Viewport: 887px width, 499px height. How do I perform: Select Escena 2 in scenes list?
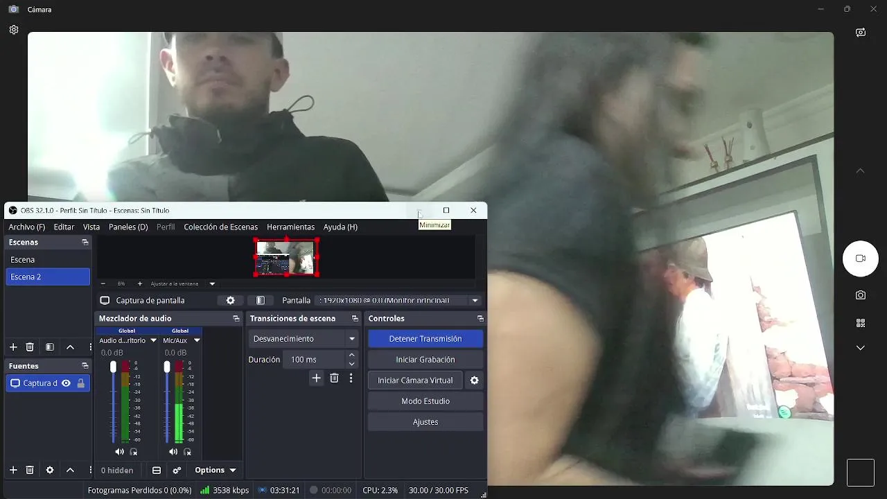48,277
